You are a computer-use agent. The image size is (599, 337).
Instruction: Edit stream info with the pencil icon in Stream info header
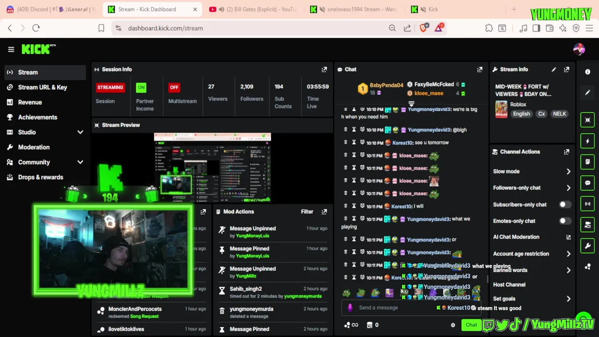point(554,69)
